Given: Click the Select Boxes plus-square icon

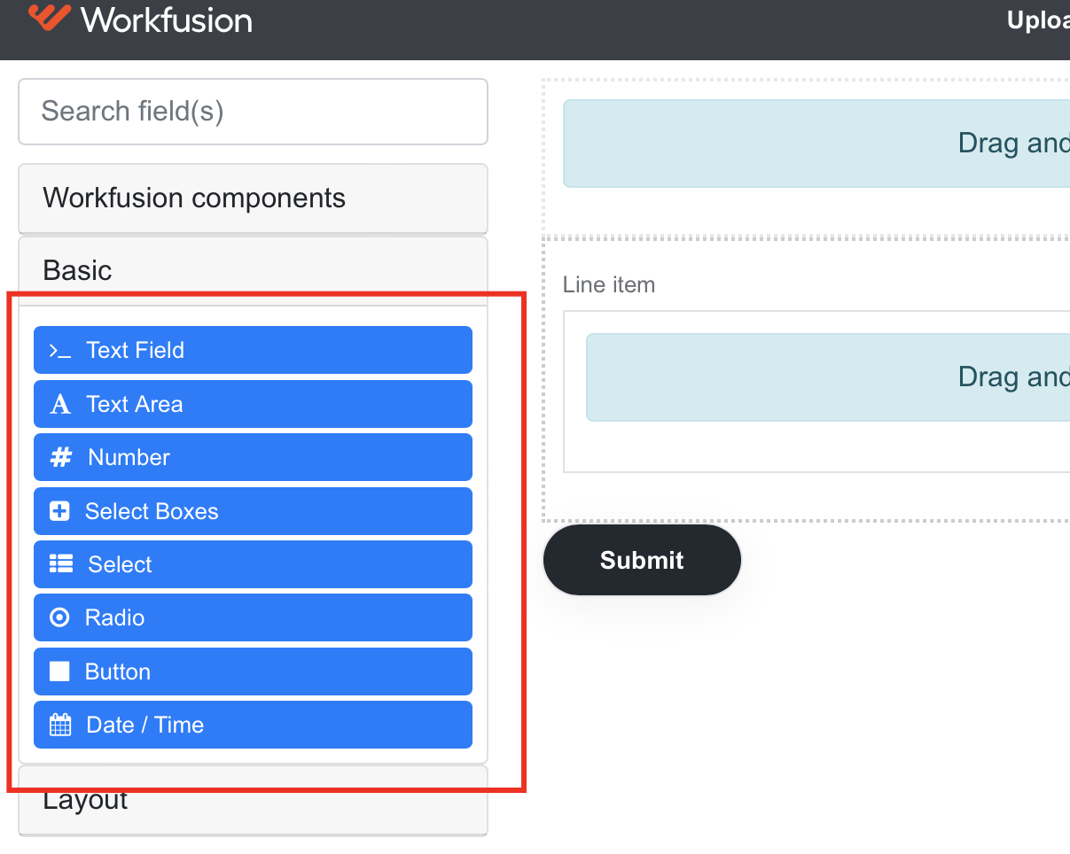Looking at the screenshot, I should pyautogui.click(x=59, y=511).
